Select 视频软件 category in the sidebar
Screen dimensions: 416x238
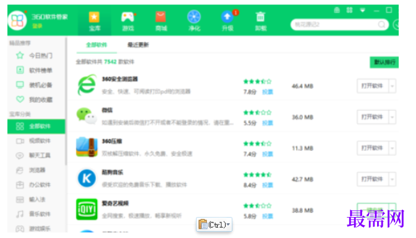[36, 141]
